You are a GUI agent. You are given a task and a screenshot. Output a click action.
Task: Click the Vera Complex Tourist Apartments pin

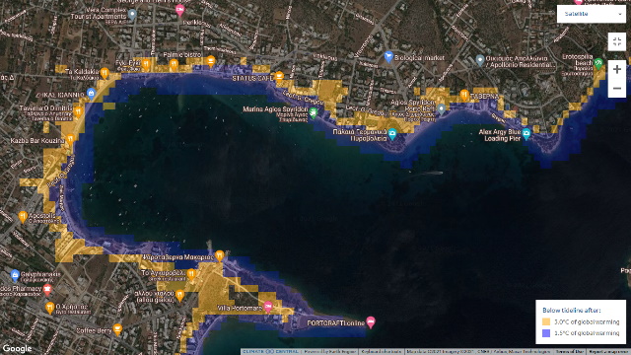(x=132, y=15)
